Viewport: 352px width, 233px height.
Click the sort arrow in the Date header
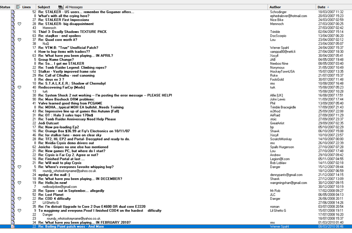(328, 7)
